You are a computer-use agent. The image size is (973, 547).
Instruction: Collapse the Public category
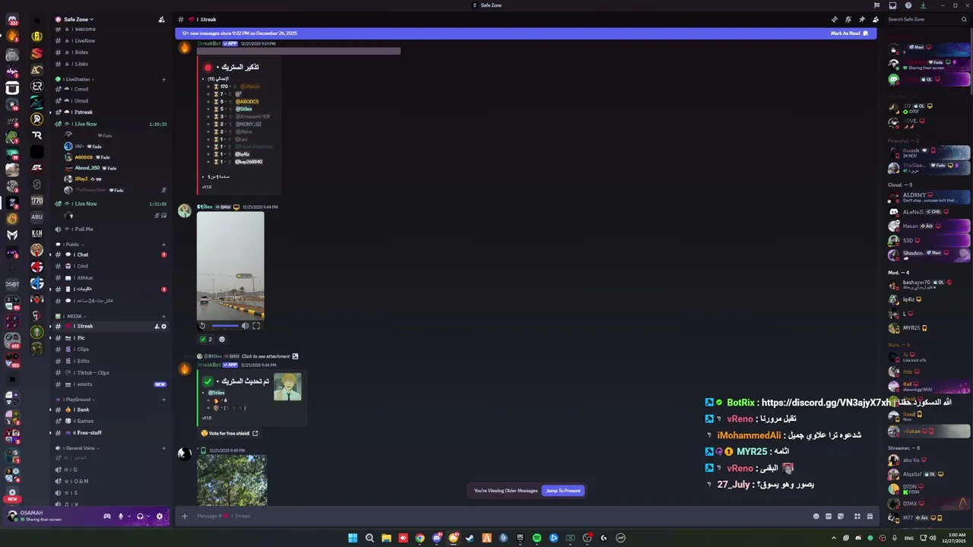click(70, 245)
